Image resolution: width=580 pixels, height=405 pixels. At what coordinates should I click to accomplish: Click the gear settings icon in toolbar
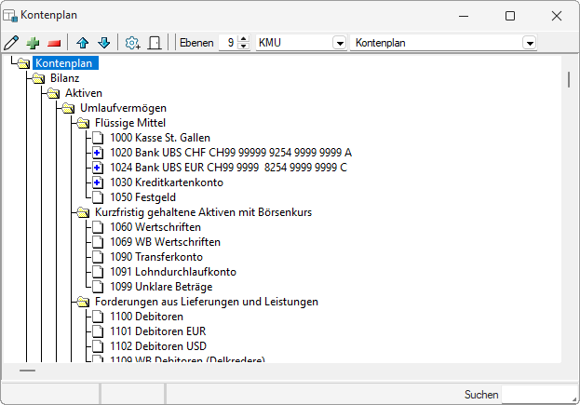coord(133,43)
